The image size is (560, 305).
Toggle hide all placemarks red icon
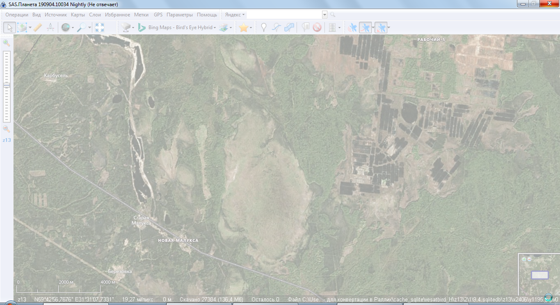(x=317, y=27)
